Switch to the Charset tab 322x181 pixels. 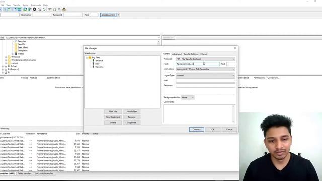pyautogui.click(x=204, y=54)
